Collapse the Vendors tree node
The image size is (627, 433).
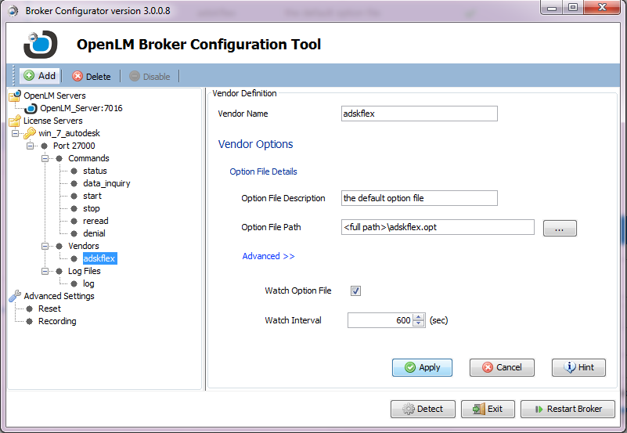47,246
